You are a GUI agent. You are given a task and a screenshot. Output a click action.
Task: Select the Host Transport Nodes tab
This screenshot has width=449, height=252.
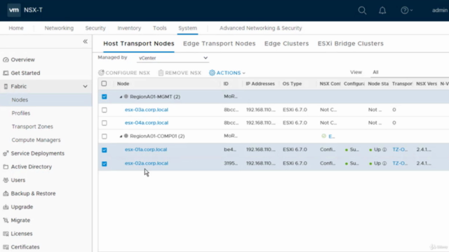139,43
